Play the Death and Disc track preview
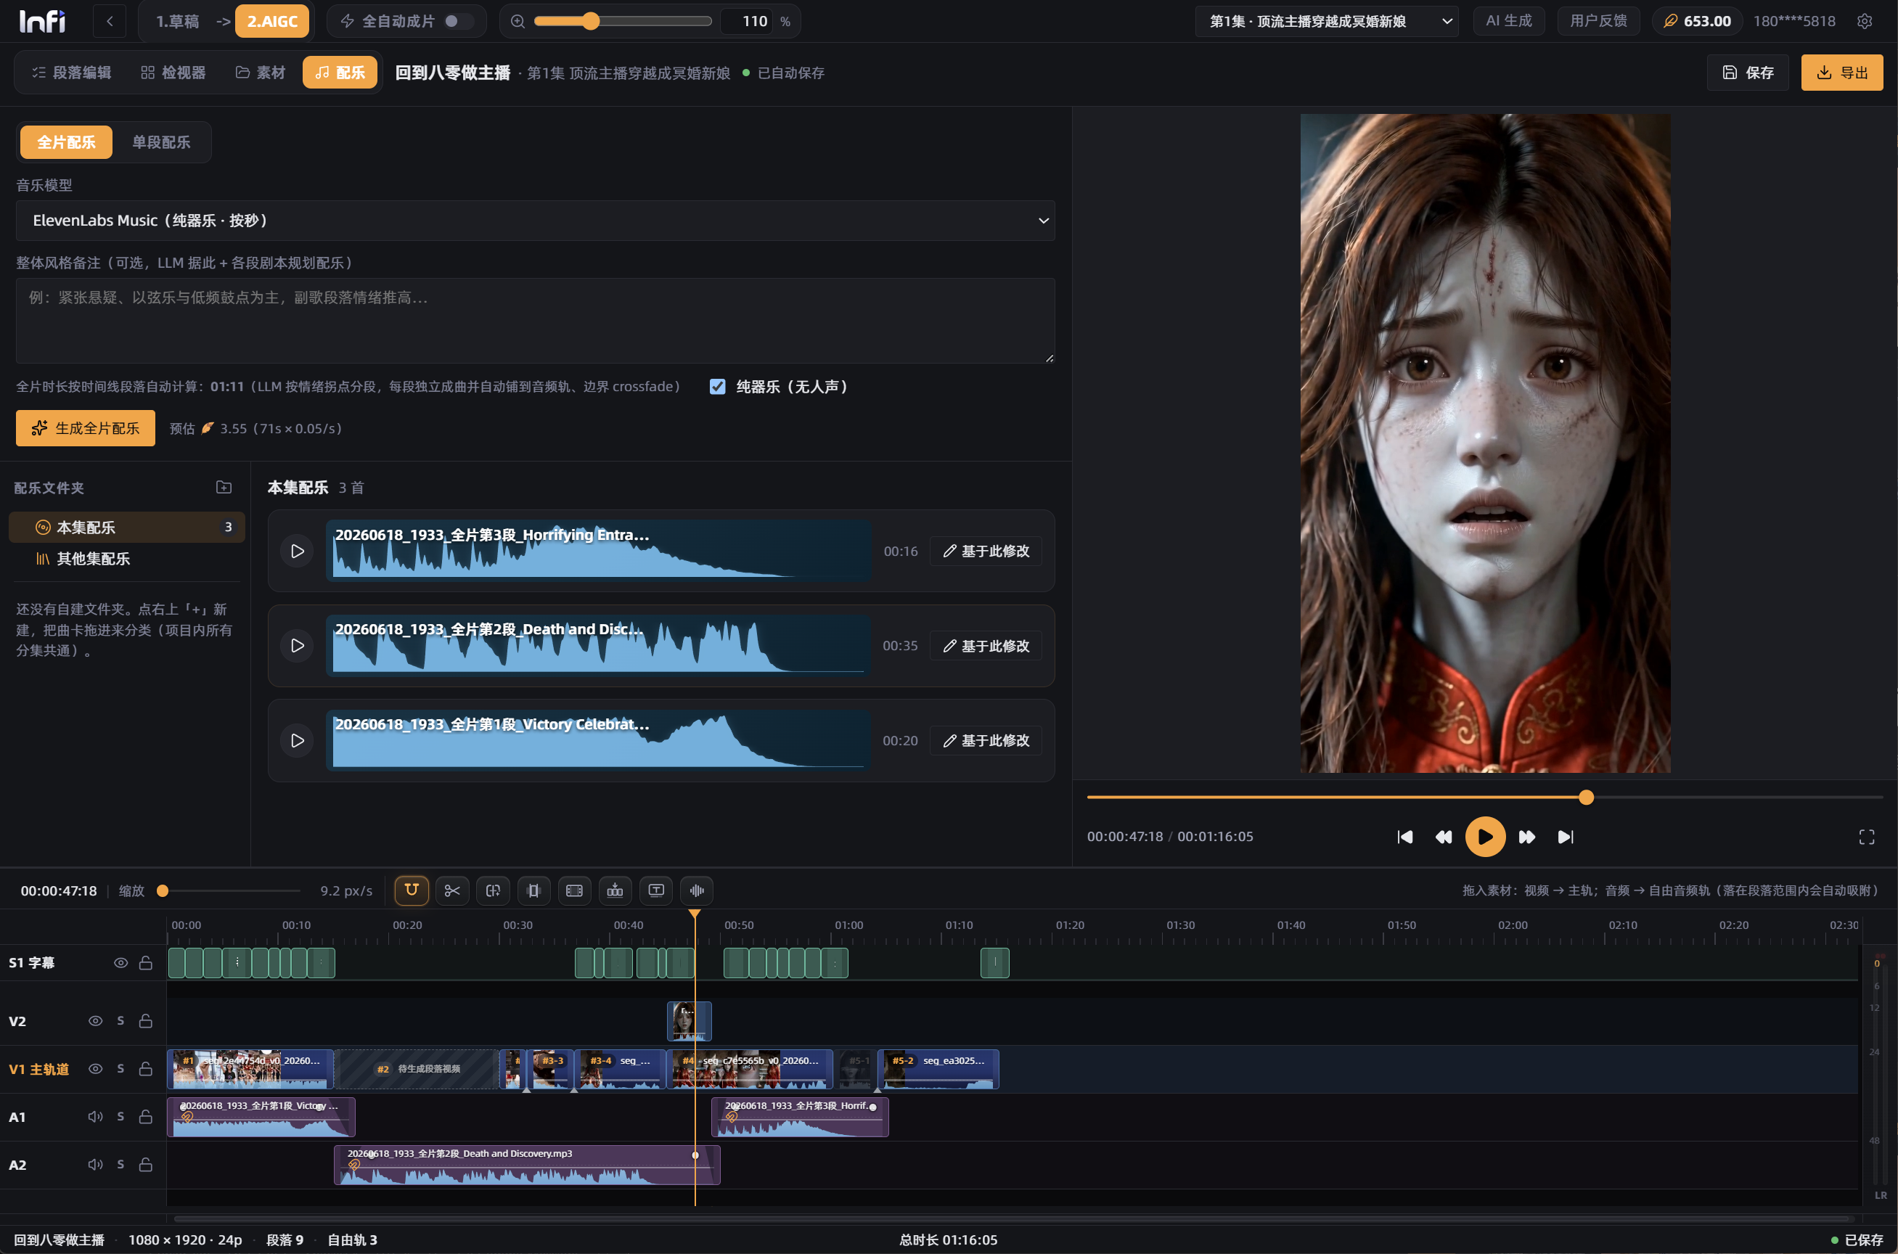Screen dimensions: 1898x1254 pos(298,645)
